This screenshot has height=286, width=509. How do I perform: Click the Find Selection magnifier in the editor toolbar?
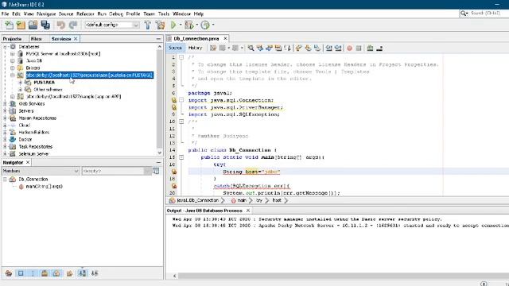pyautogui.click(x=251, y=48)
